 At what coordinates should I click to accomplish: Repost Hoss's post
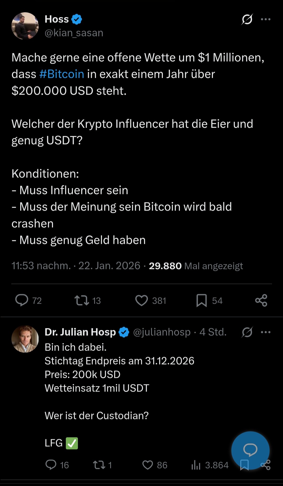(82, 300)
